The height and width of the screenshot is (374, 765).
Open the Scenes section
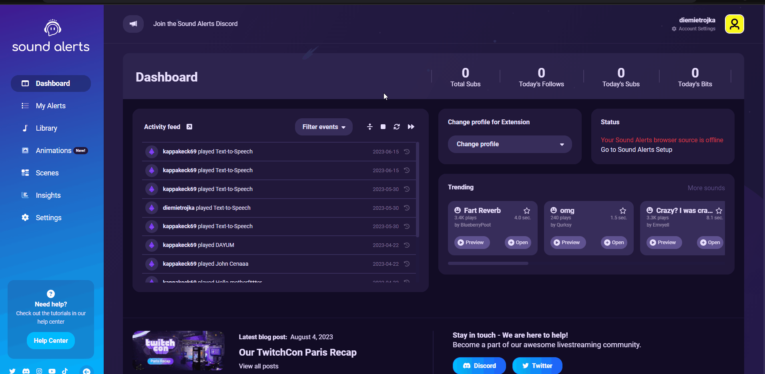tap(51, 173)
